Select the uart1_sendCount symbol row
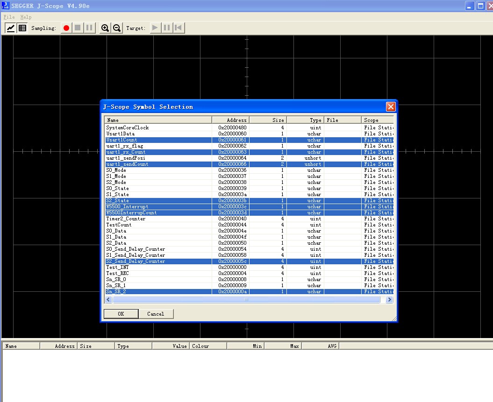 point(249,164)
